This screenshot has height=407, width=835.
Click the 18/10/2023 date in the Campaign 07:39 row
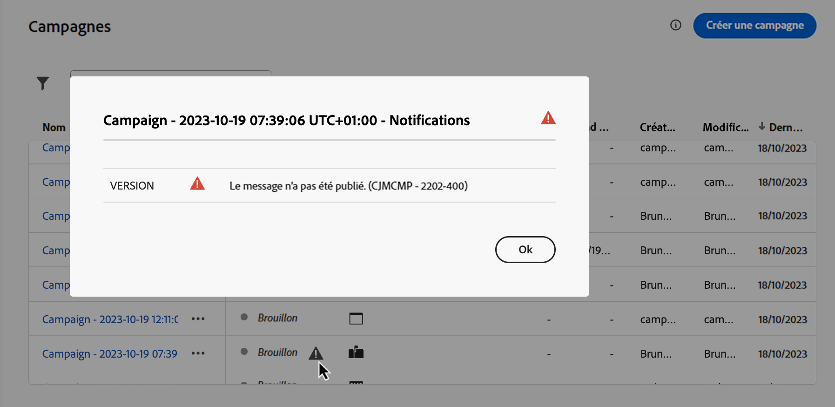[782, 354]
